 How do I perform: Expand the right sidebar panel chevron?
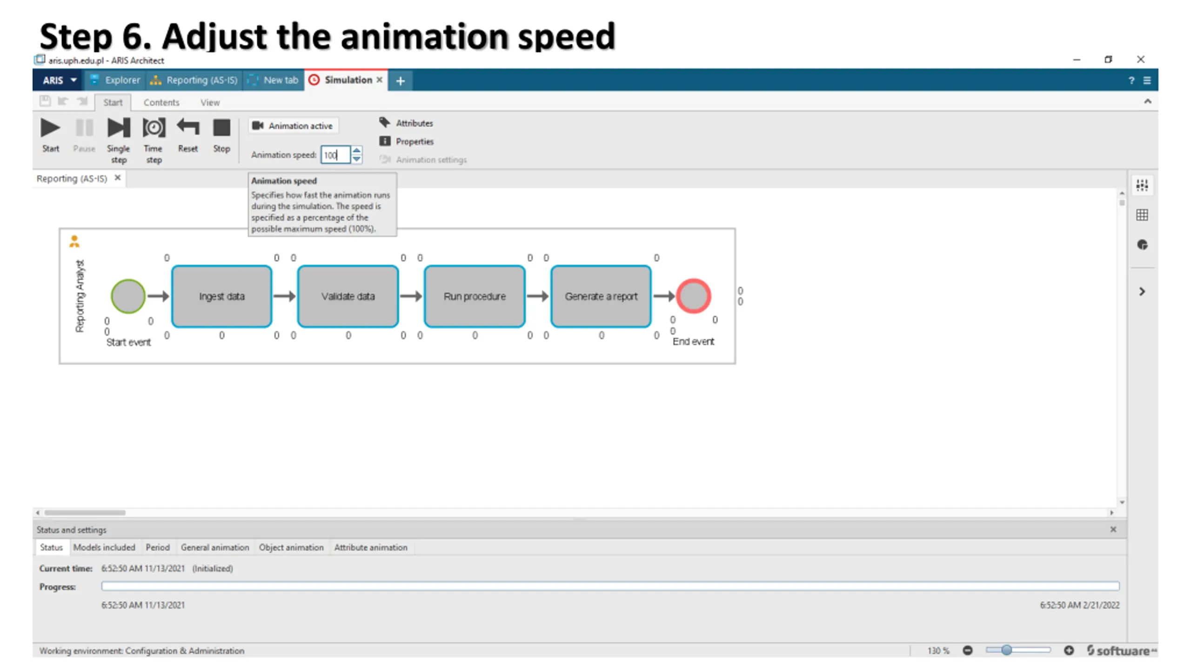pos(1142,292)
